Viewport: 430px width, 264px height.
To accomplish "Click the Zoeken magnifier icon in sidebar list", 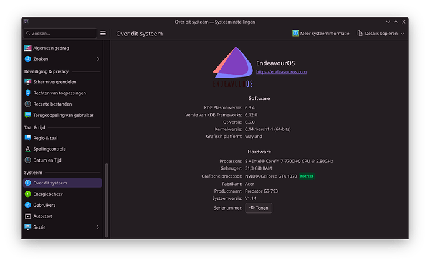I will point(27,59).
